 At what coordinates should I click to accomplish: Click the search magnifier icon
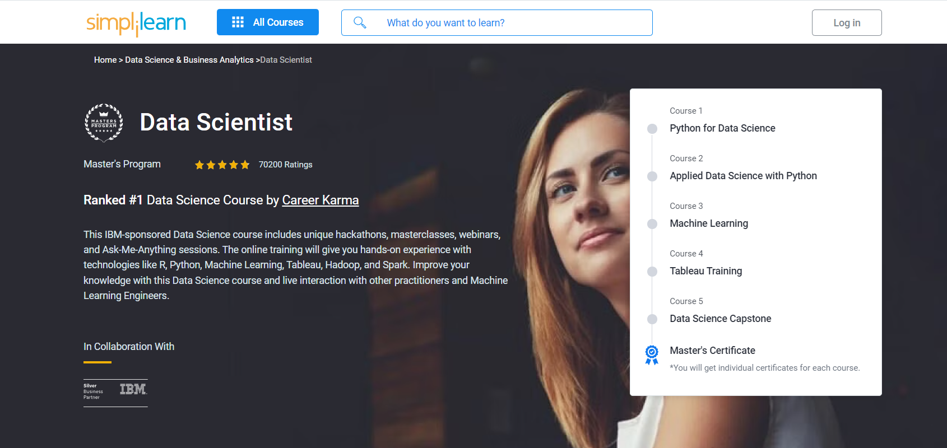pyautogui.click(x=360, y=22)
